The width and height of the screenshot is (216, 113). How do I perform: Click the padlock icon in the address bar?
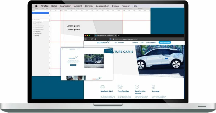113,39
